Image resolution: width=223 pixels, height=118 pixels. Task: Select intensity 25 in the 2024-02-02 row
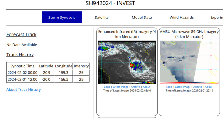(81, 73)
